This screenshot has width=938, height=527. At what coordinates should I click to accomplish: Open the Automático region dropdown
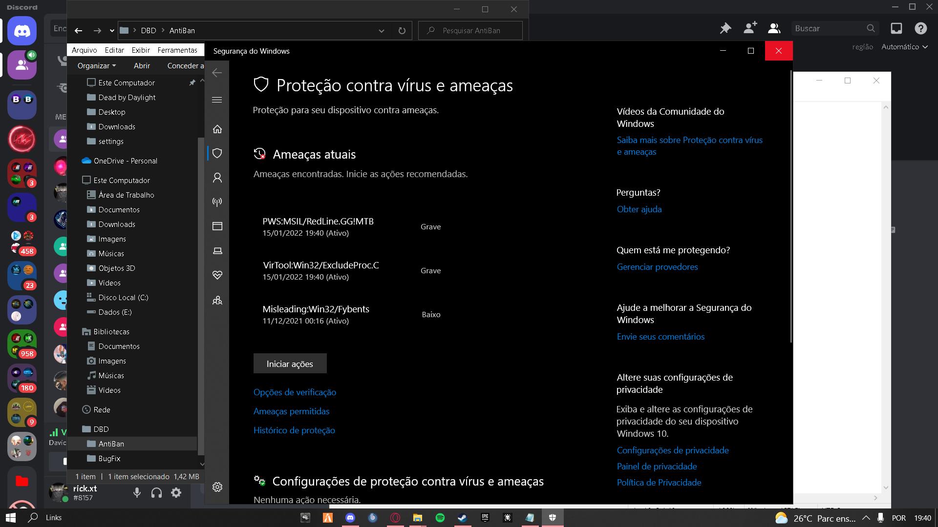coord(904,47)
